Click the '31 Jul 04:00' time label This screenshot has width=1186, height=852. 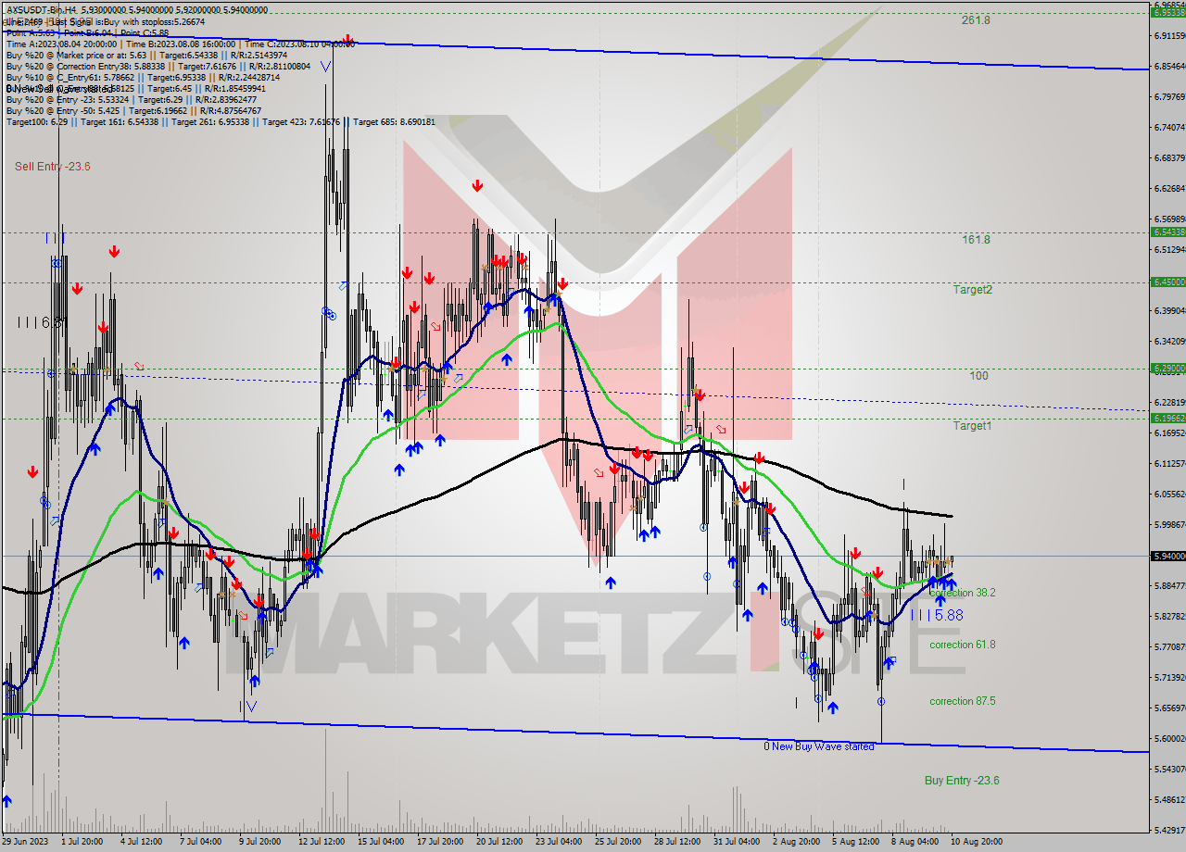pyautogui.click(x=737, y=842)
